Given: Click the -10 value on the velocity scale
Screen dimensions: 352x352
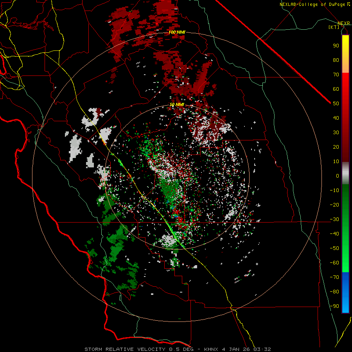Looking at the screenshot, I should click(x=334, y=190).
